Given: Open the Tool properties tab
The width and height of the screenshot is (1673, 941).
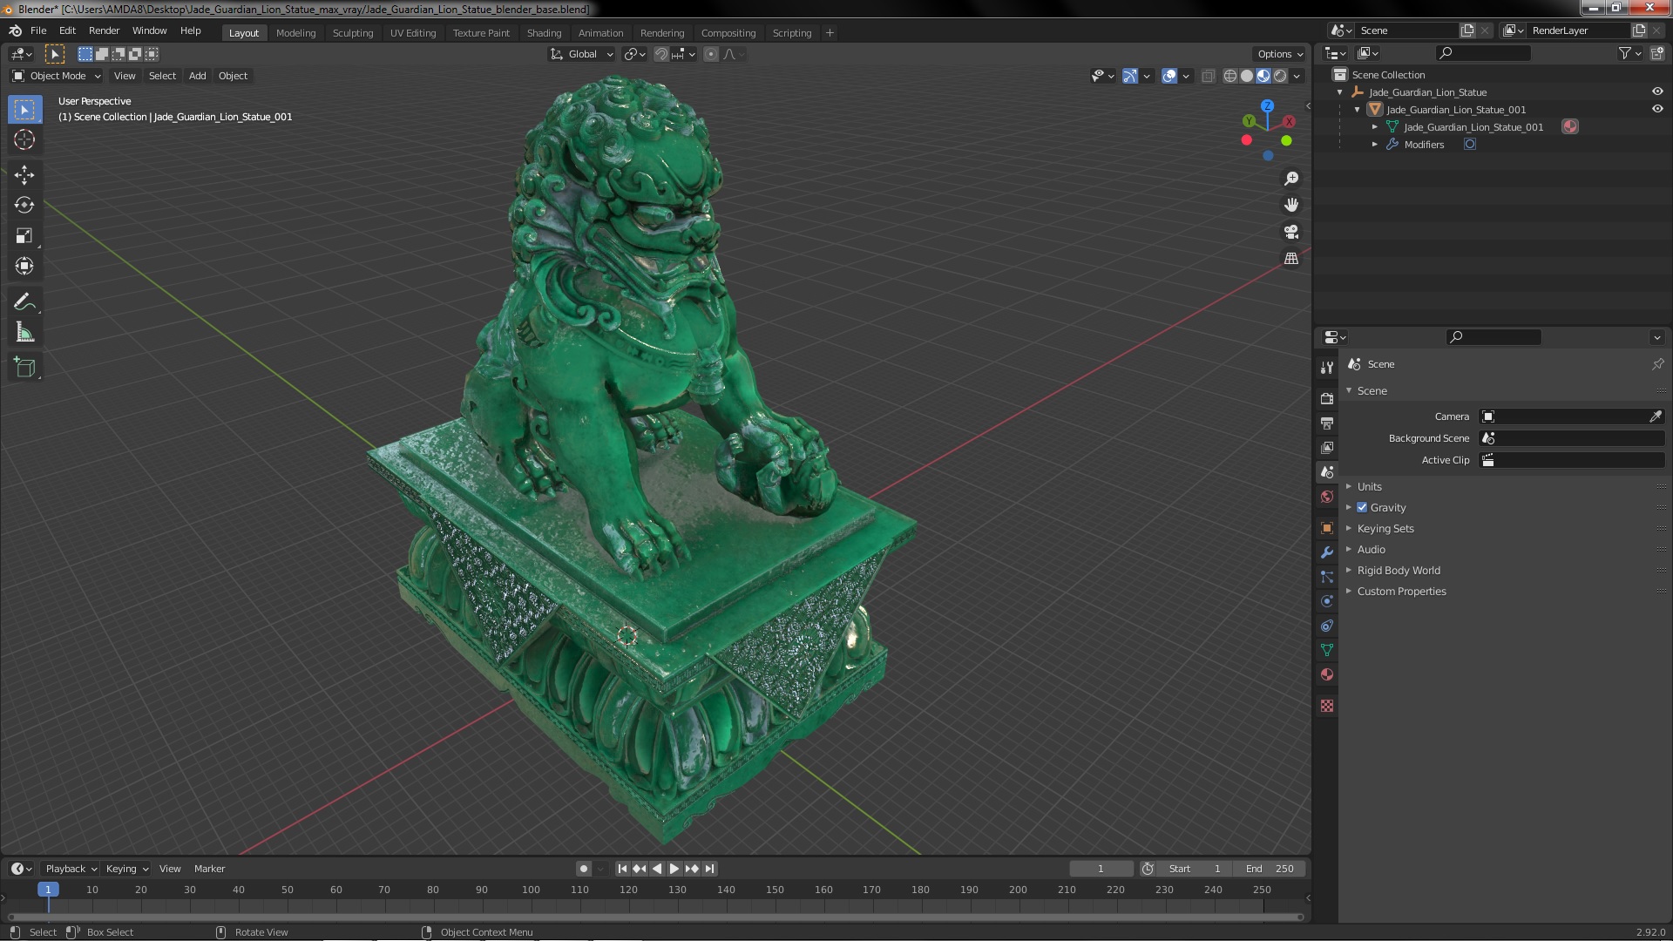Looking at the screenshot, I should (x=1327, y=368).
